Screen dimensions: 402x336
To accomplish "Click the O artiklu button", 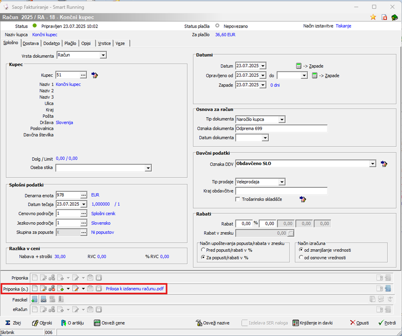I will pos(73,323).
